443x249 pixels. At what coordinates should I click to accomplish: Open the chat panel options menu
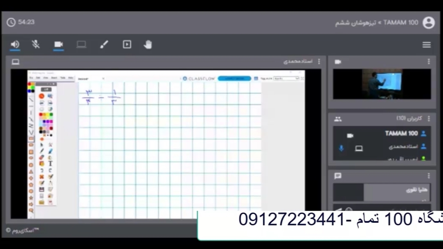[428, 176]
